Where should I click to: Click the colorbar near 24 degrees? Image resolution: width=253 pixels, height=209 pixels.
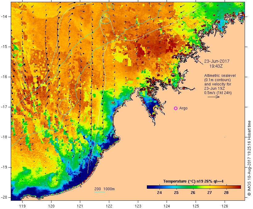click(160, 187)
